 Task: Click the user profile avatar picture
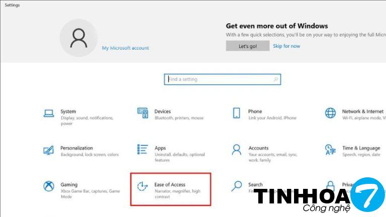tap(79, 38)
